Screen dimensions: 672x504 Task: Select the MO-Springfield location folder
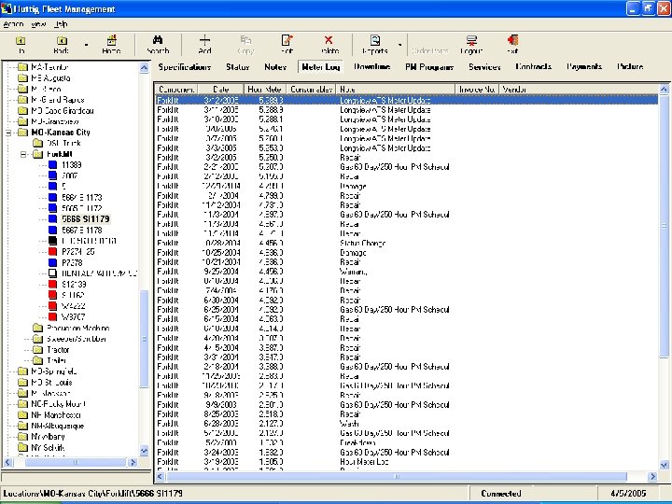coord(55,371)
